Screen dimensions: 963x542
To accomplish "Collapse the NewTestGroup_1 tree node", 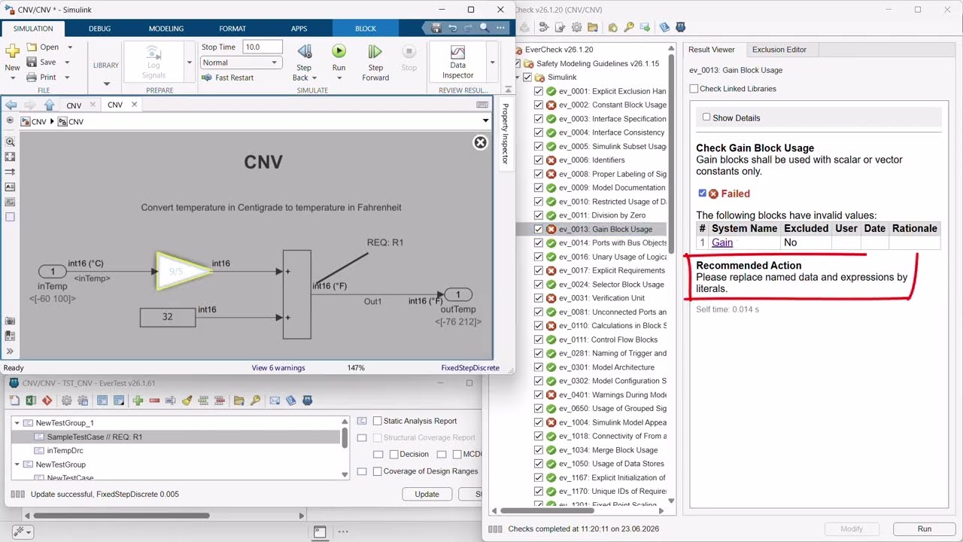I will [x=17, y=423].
